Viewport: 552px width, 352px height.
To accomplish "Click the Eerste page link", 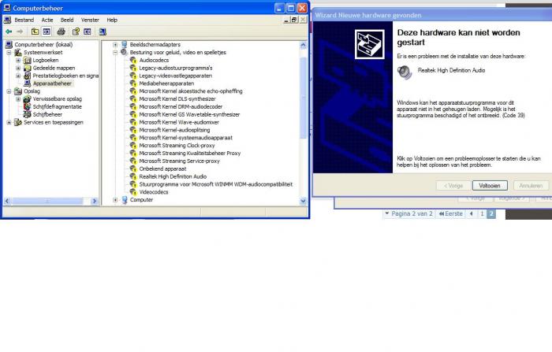I will tap(451, 213).
